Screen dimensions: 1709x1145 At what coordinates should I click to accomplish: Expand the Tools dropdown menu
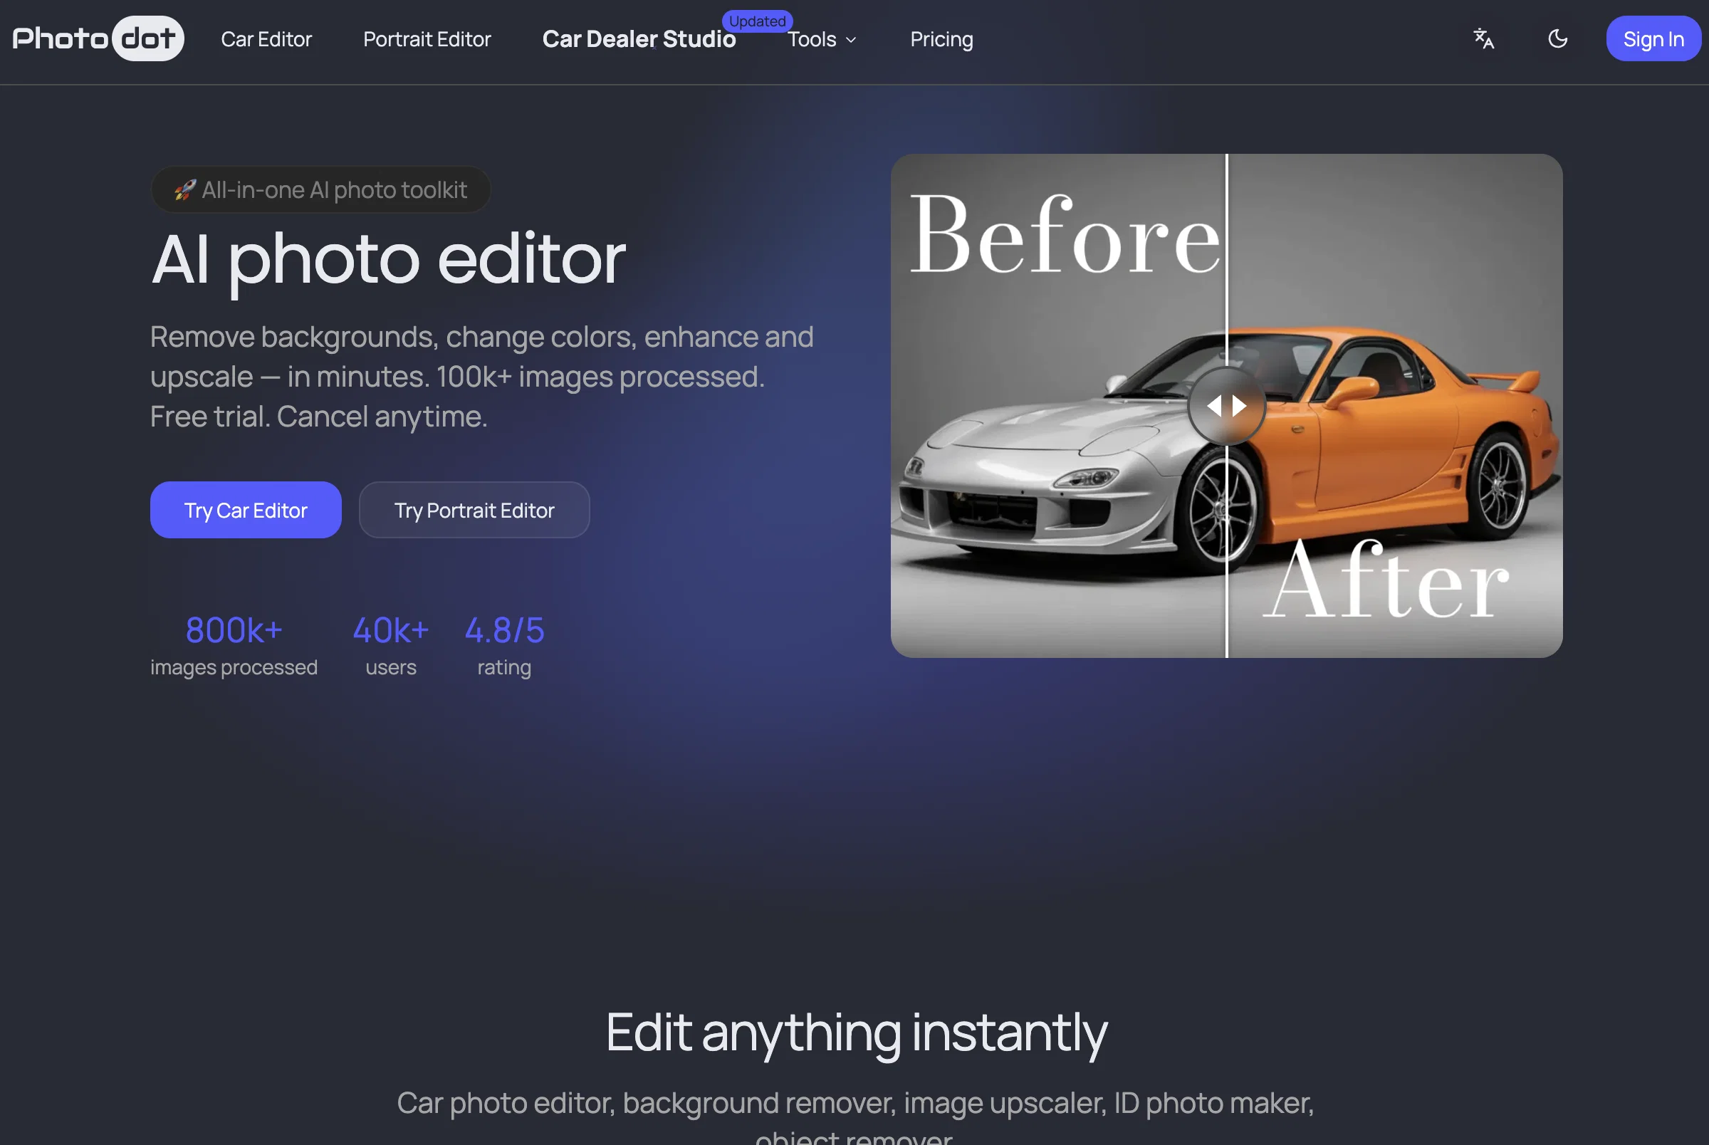822,39
